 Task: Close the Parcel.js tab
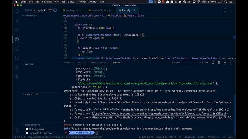click(135, 10)
